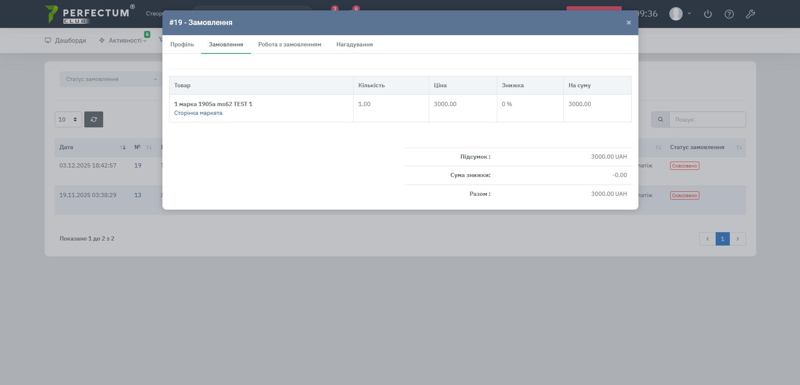Open the rows-per-page selector showing 10
Viewport: 800px width, 385px height.
tap(68, 119)
